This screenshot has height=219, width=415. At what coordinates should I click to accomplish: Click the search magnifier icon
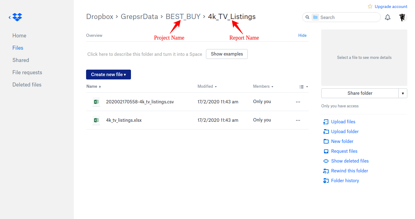click(307, 17)
